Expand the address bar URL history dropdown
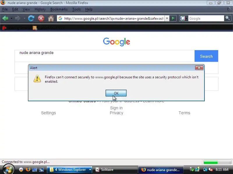 [167, 18]
